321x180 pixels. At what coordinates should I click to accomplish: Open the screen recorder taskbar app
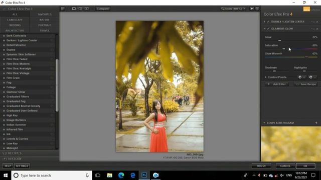pos(156,175)
